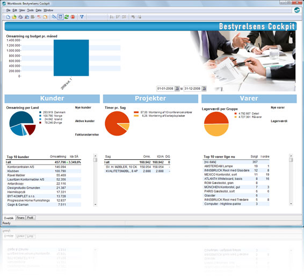Select the Klubben customer row
The image size is (304, 276).
(x=44, y=171)
